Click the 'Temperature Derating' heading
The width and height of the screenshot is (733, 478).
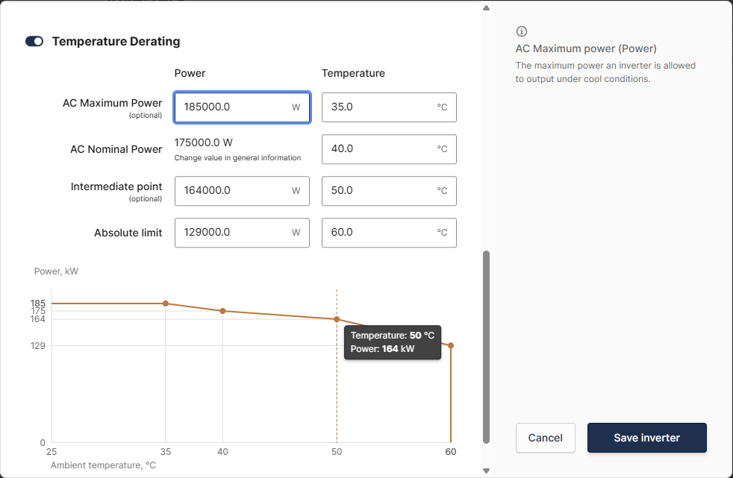click(116, 42)
